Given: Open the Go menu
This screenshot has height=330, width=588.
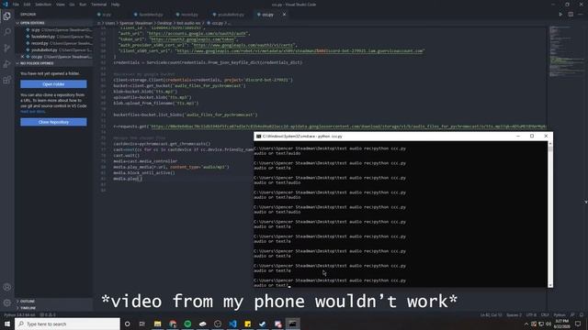Looking at the screenshot, I should tap(72, 5).
